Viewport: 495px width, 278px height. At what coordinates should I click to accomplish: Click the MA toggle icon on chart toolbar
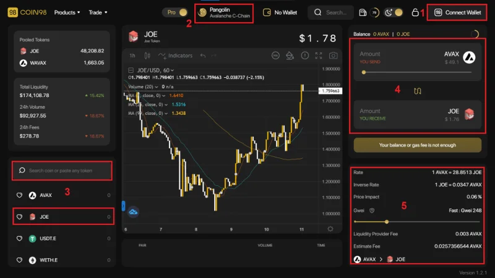click(275, 56)
